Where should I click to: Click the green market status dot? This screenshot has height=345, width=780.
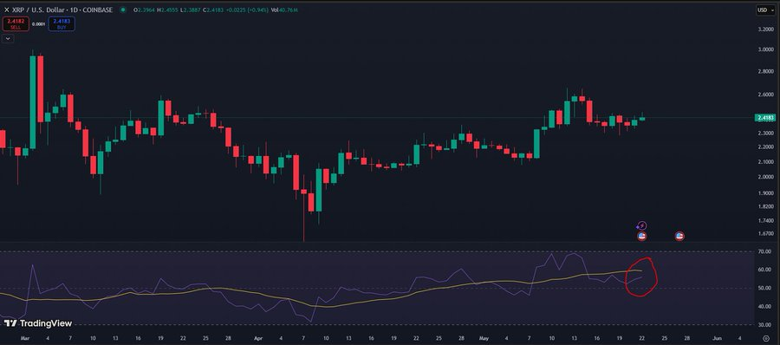tap(122, 10)
